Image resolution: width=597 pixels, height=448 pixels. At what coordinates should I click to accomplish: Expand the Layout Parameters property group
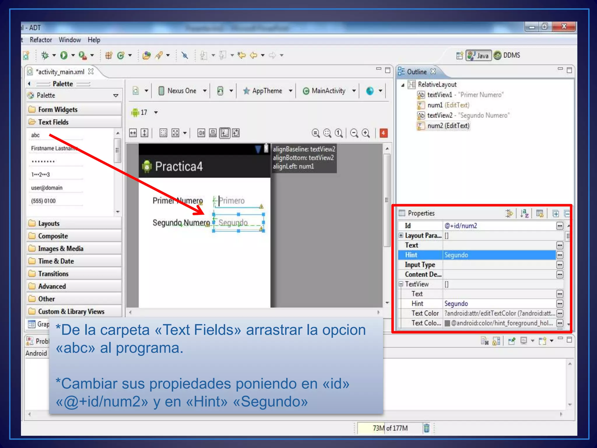(x=401, y=235)
